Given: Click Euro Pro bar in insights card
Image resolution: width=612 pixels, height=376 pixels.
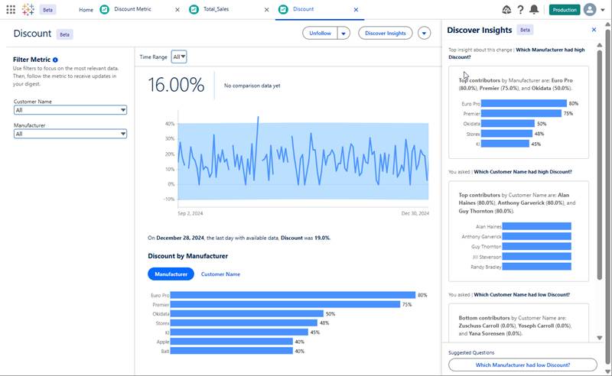Looking at the screenshot, I should tap(524, 103).
